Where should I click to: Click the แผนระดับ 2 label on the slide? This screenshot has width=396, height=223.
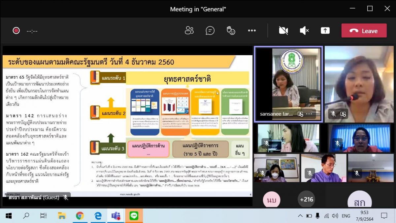[113, 113]
